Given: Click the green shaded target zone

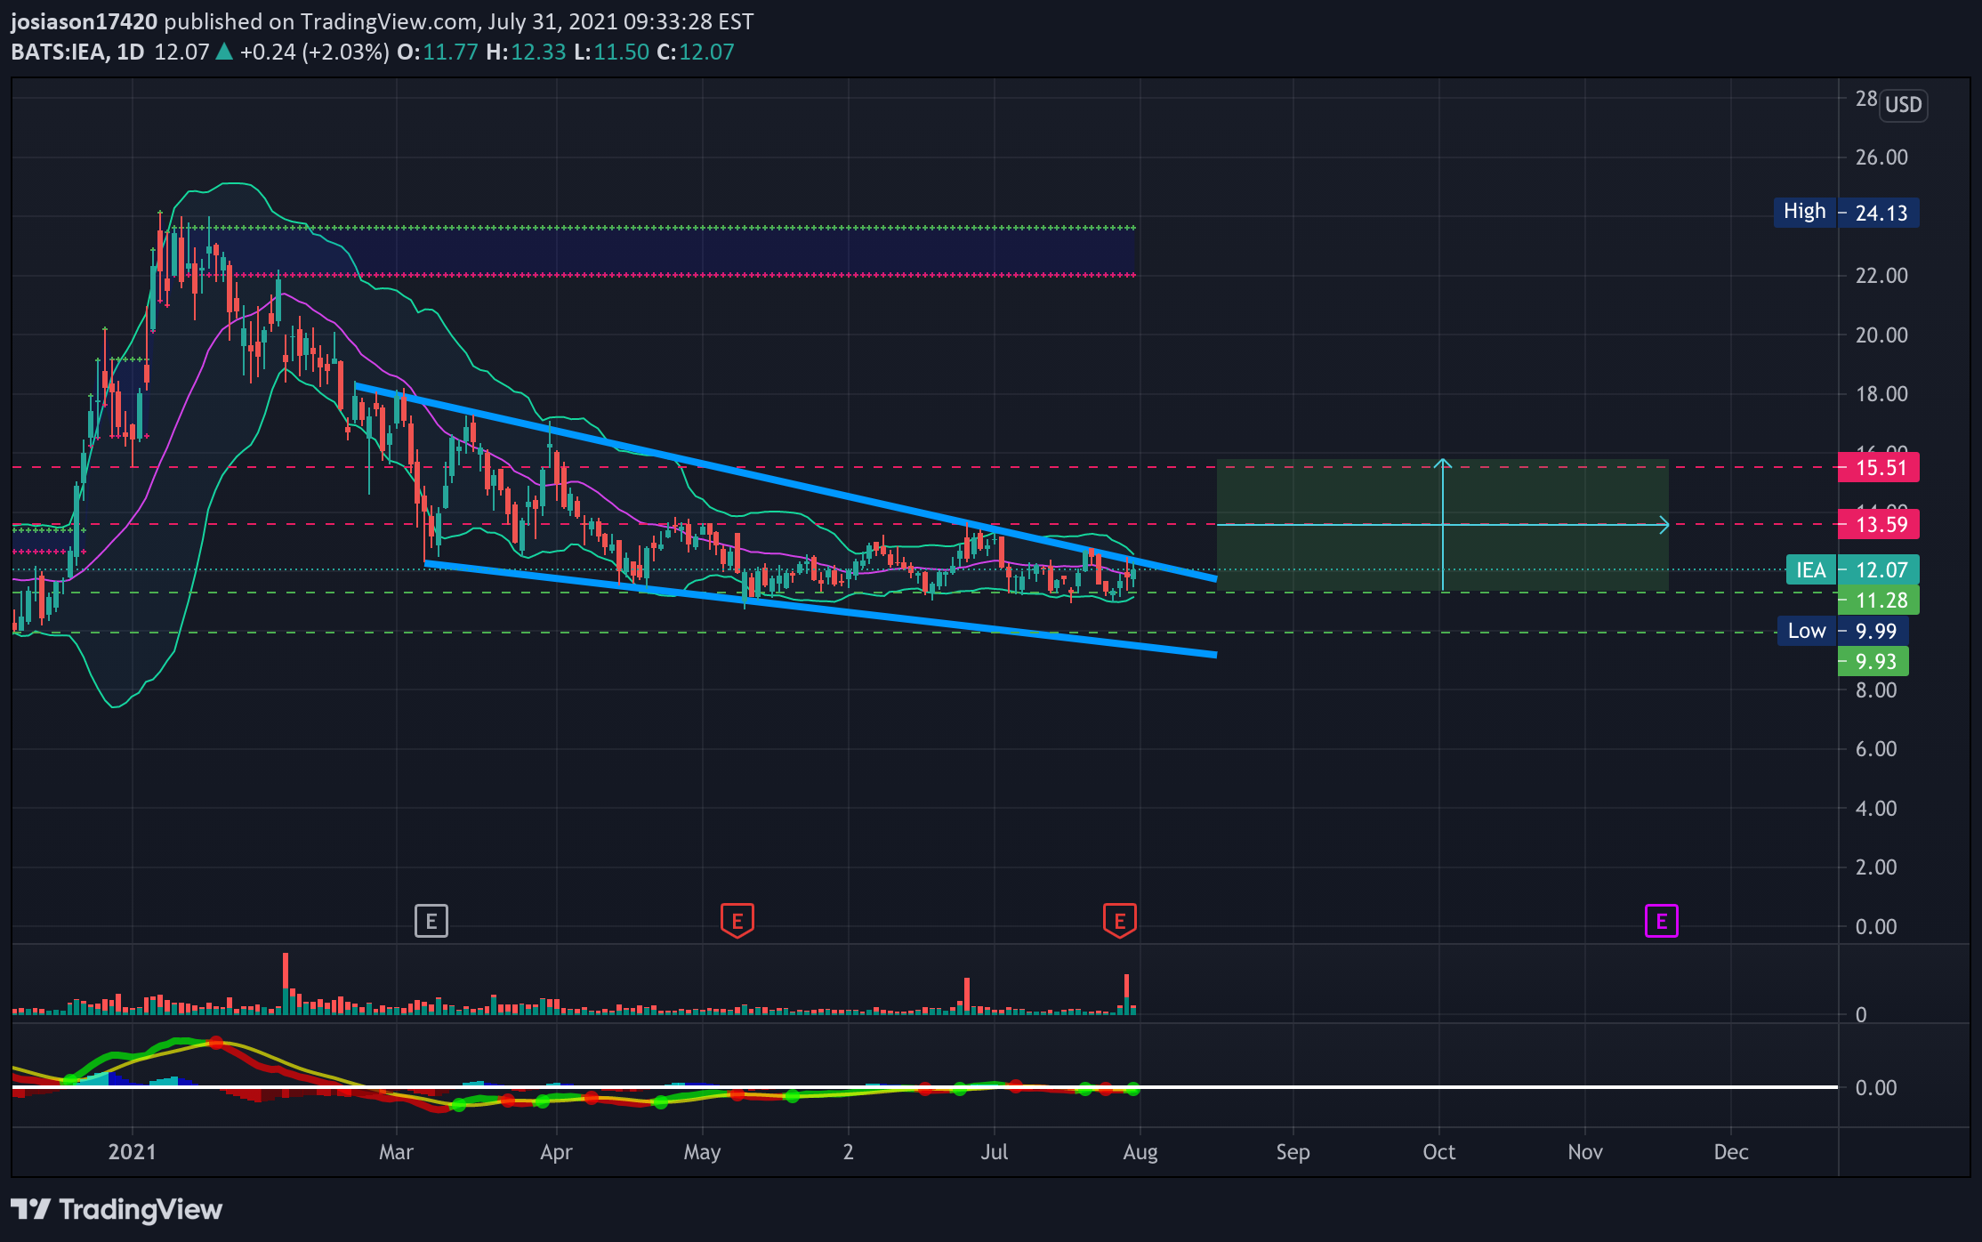Looking at the screenshot, I should pos(1442,525).
